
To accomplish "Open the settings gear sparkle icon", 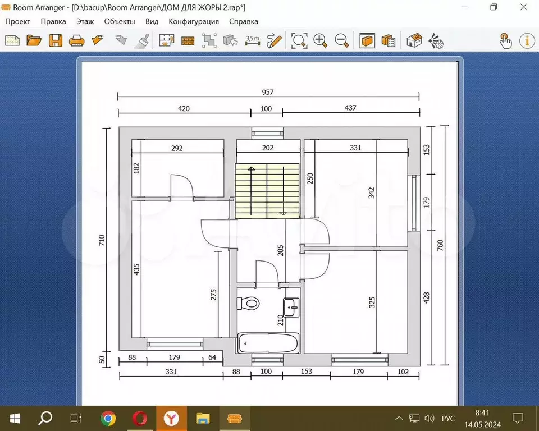I will tap(436, 40).
